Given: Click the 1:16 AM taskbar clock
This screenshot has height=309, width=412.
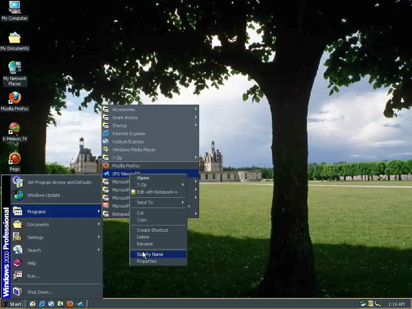Looking at the screenshot, I should click(396, 304).
